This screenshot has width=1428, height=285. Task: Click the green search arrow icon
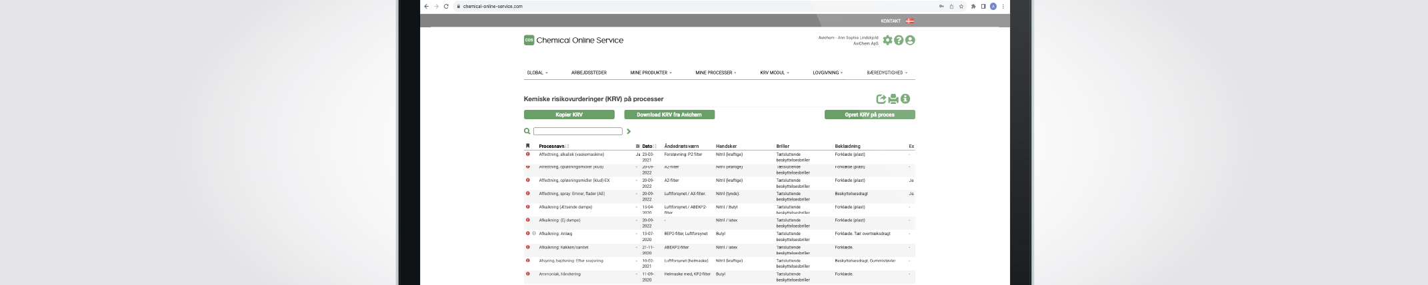coord(629,132)
